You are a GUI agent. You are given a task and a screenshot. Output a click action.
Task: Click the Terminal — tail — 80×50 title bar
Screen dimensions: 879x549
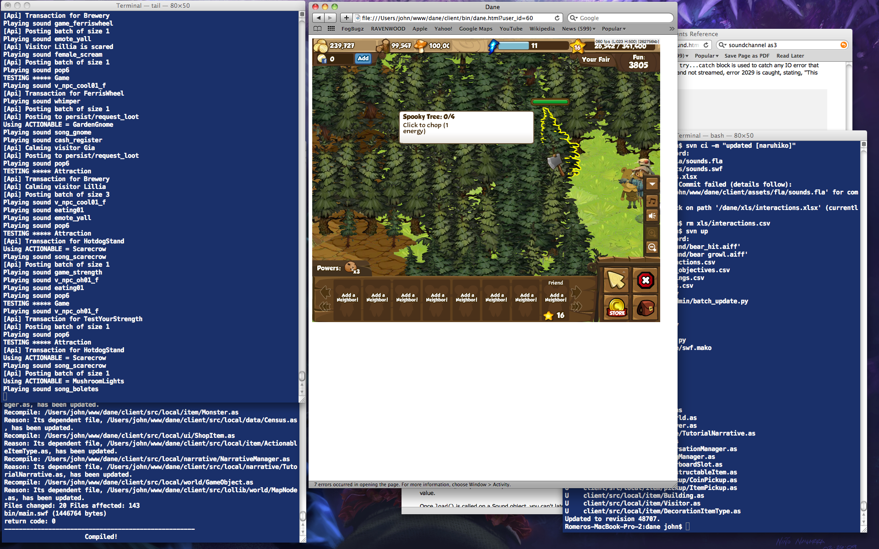[x=153, y=5]
